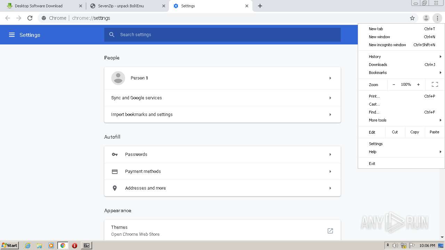This screenshot has width=445, height=250.
Task: Click the volume speaker tray icon
Action: pyautogui.click(x=395, y=245)
